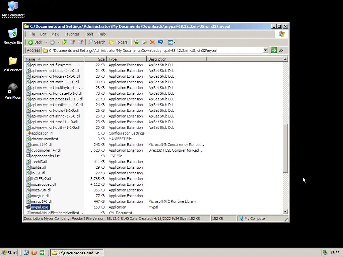Click the Explorer window taskbar button
This screenshot has height=257, width=343.
(77, 253)
